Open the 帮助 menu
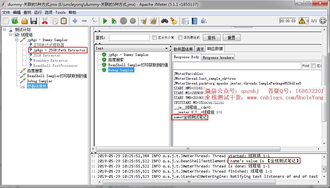 (72, 13)
